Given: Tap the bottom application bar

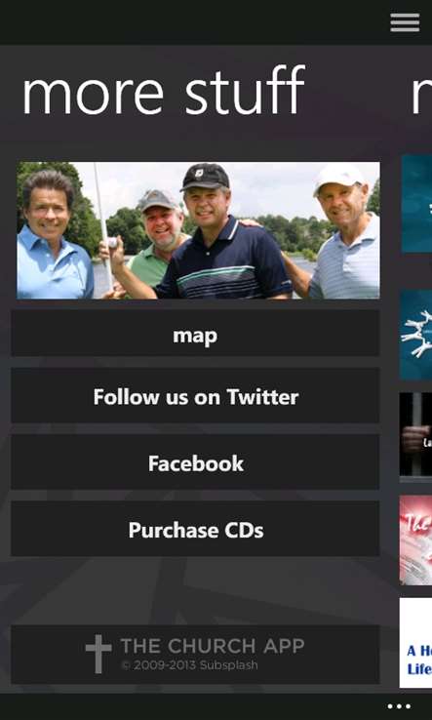Looking at the screenshot, I should coord(216,706).
